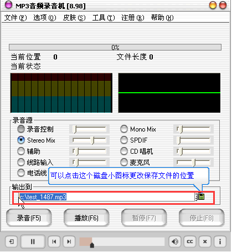Open the 文件(F) menu

pyautogui.click(x=16, y=18)
